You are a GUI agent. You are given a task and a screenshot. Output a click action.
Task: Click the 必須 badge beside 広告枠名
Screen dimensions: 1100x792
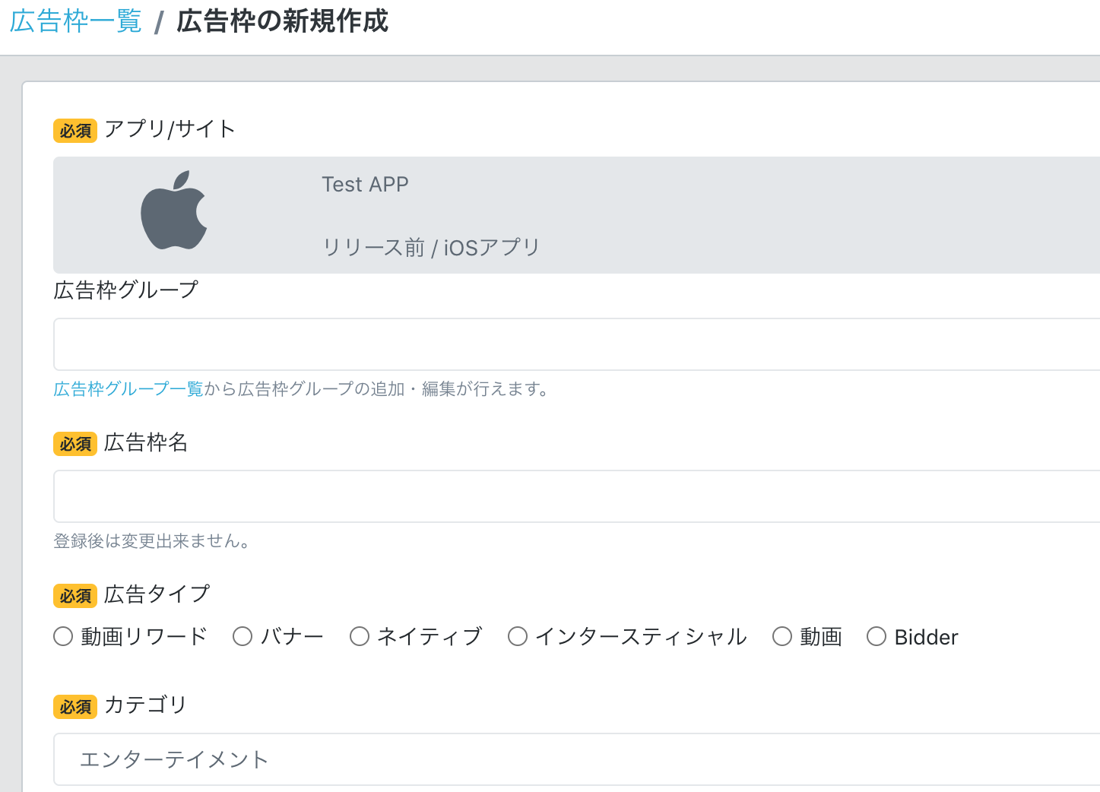(x=74, y=444)
